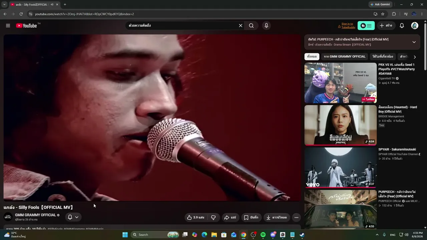Image resolution: width=427 pixels, height=240 pixels.
Task: Open subscription notification options dropdown
Action: pyautogui.click(x=73, y=217)
